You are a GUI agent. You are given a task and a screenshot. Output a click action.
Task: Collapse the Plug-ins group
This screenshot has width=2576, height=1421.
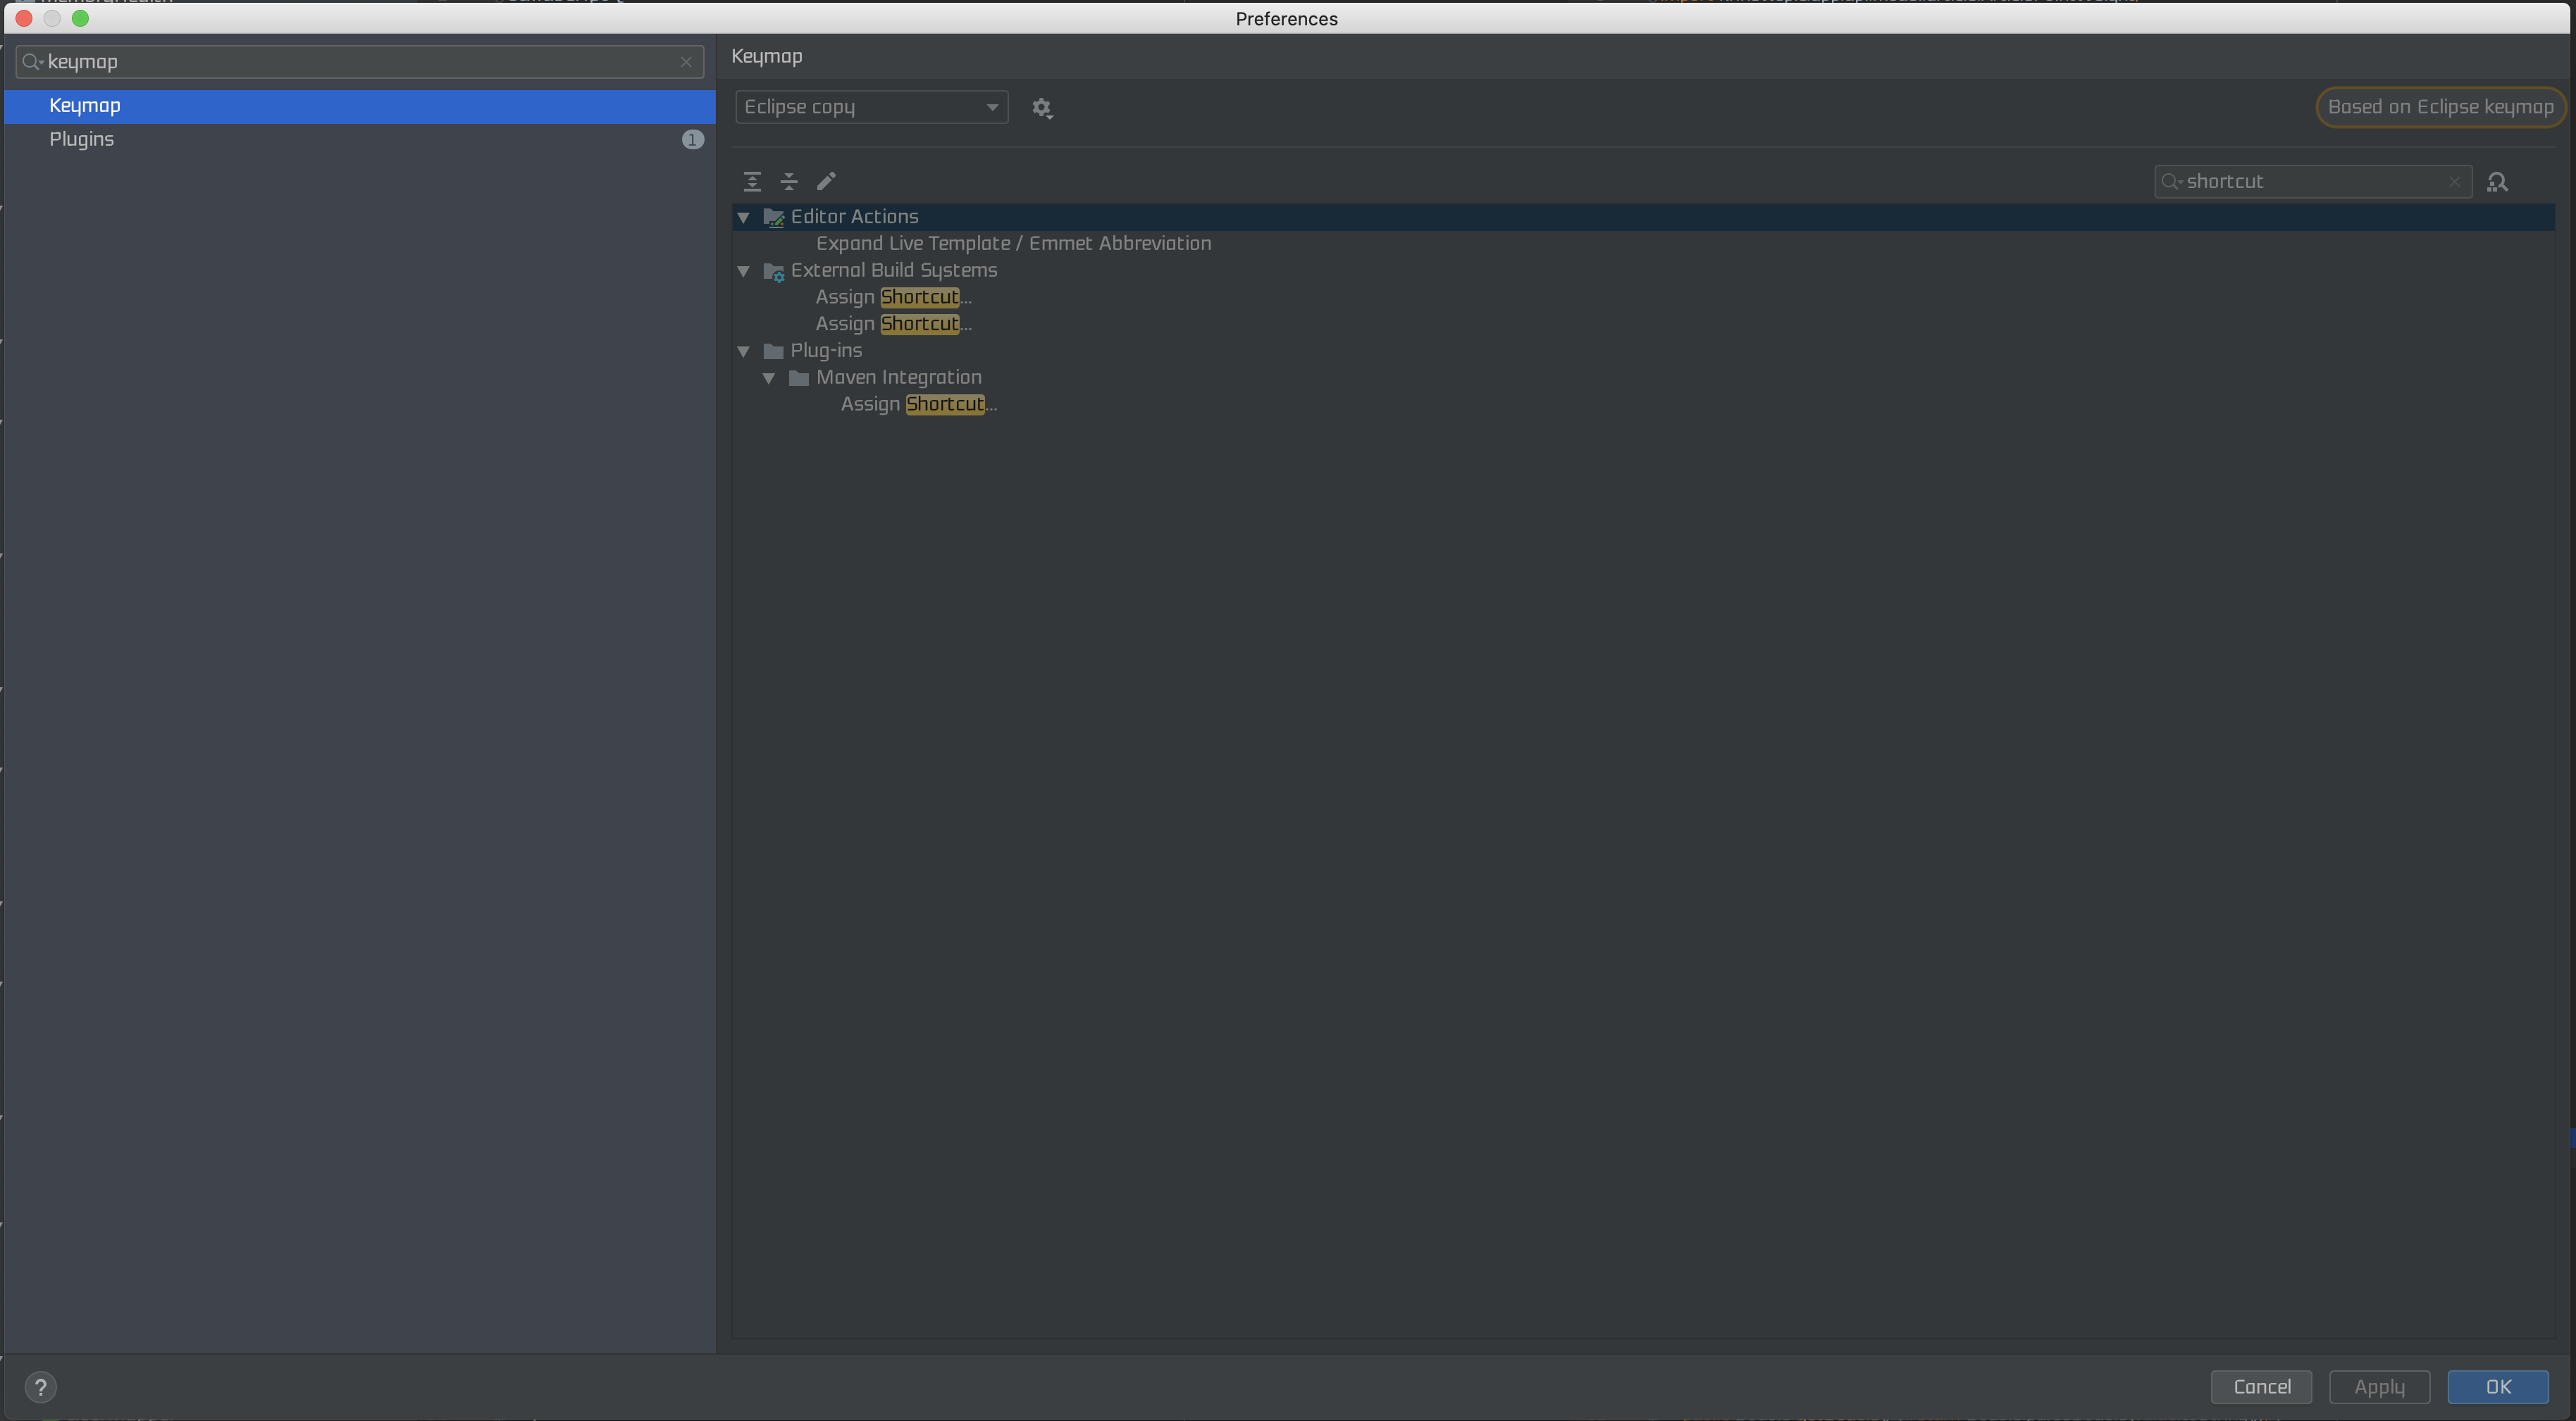(x=743, y=351)
